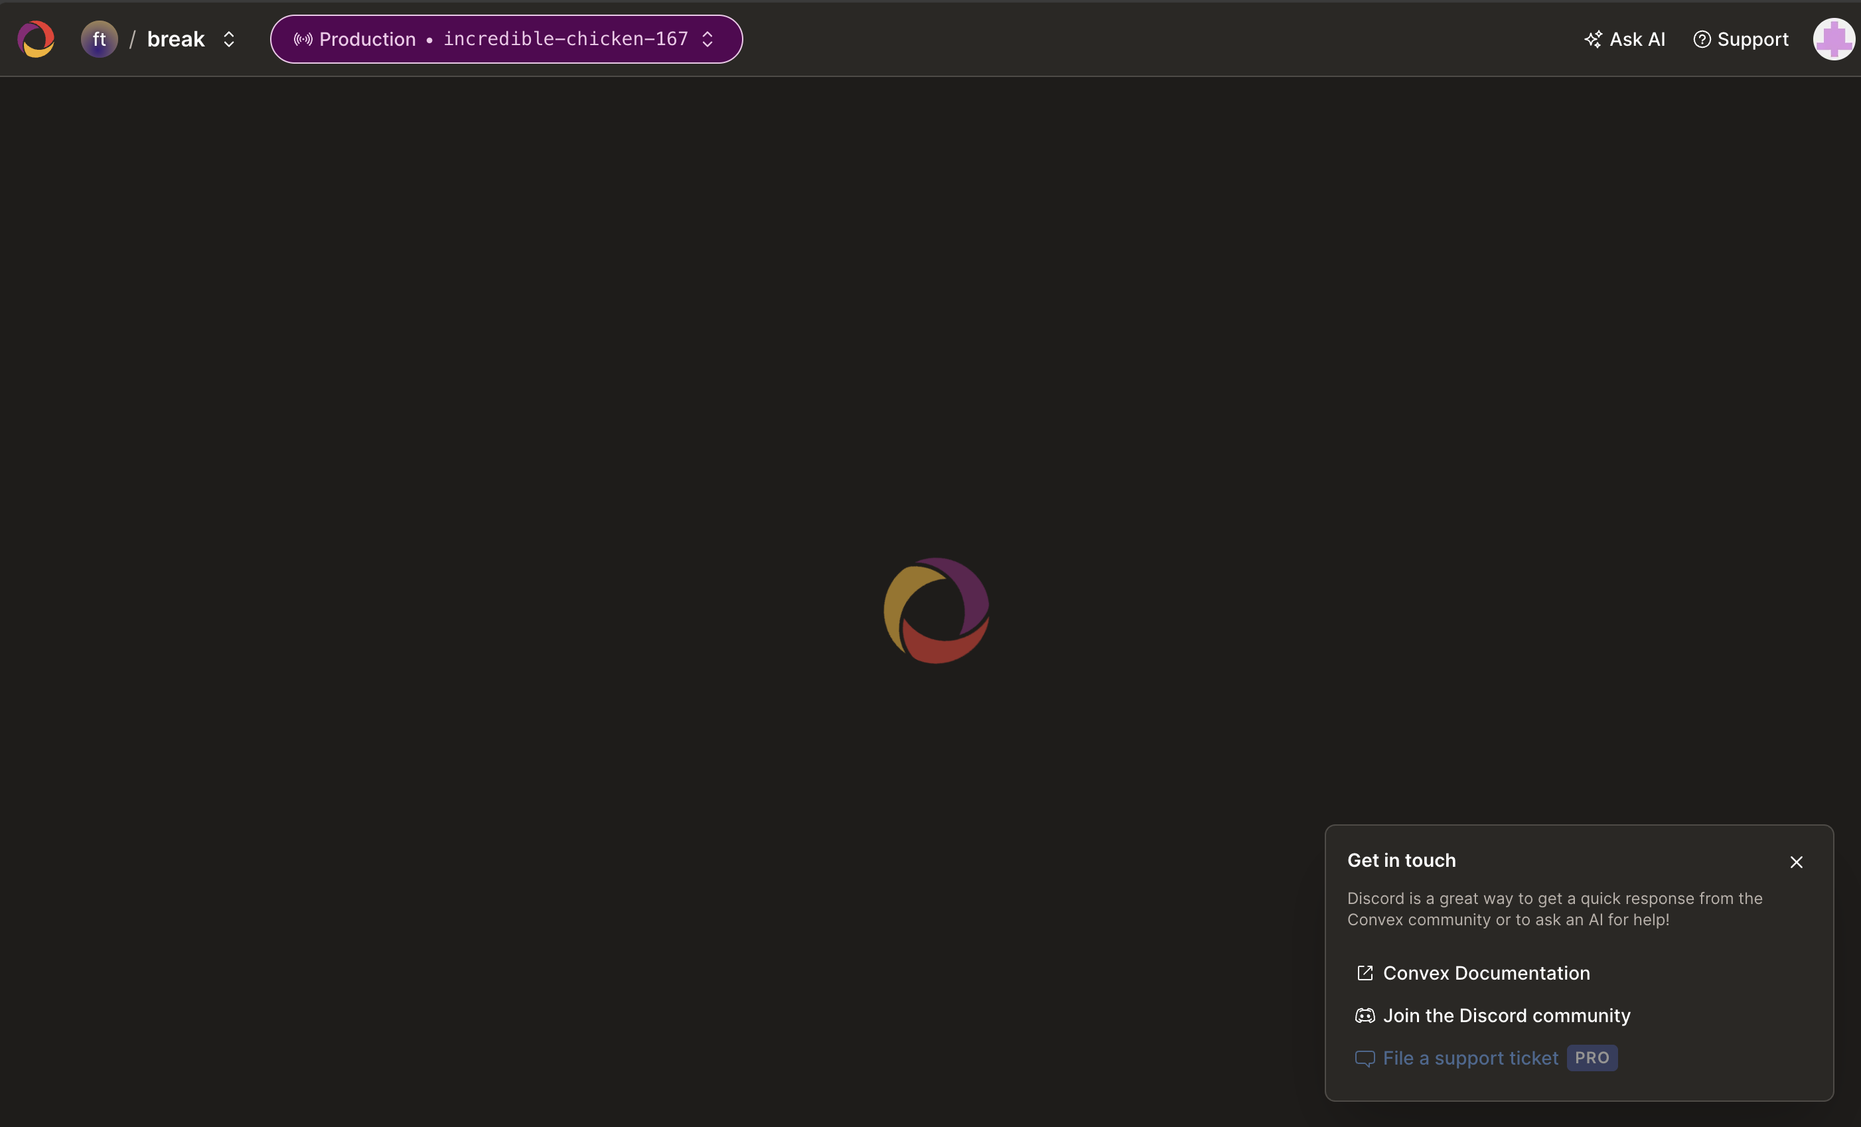Open Ask AI assistant
The width and height of the screenshot is (1861, 1127).
pos(1625,39)
